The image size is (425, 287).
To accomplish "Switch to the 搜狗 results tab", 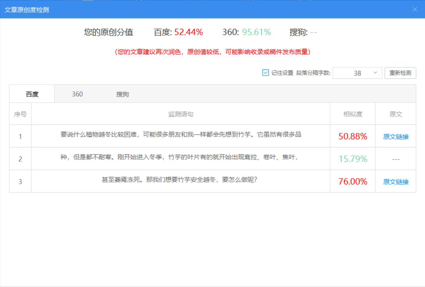I will [x=122, y=94].
